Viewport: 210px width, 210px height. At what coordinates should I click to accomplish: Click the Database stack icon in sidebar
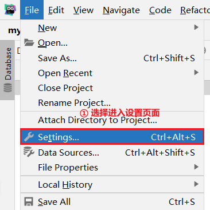(8, 88)
